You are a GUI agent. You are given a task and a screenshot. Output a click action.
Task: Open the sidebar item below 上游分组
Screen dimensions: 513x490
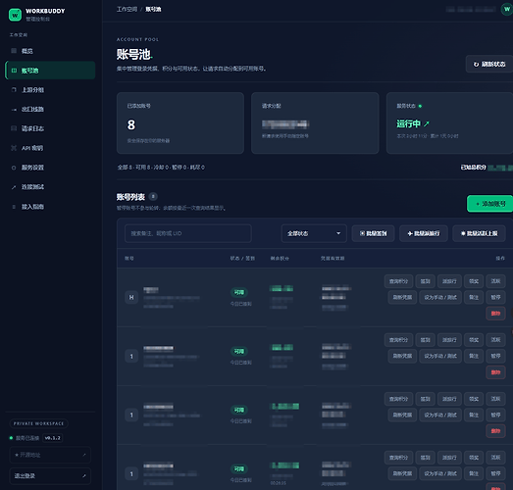(x=50, y=109)
